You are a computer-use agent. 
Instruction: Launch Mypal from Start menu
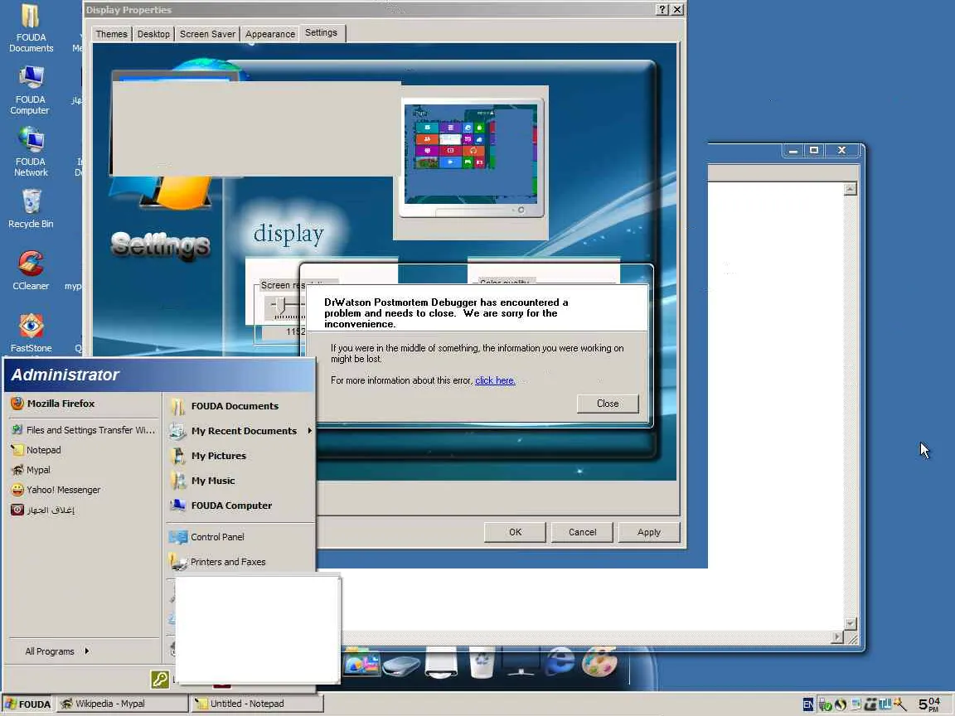[31, 470]
